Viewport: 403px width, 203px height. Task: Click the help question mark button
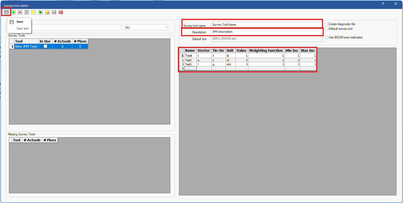[x=383, y=4]
